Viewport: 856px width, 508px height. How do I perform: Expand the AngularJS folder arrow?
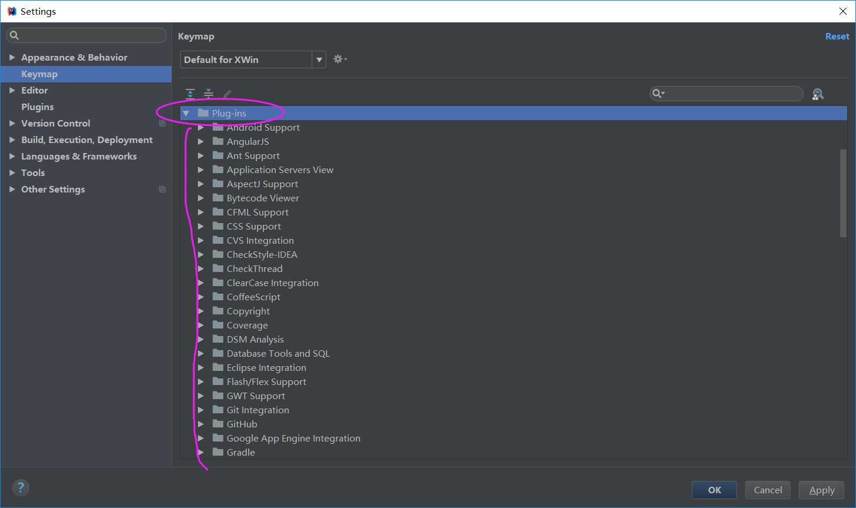[201, 141]
